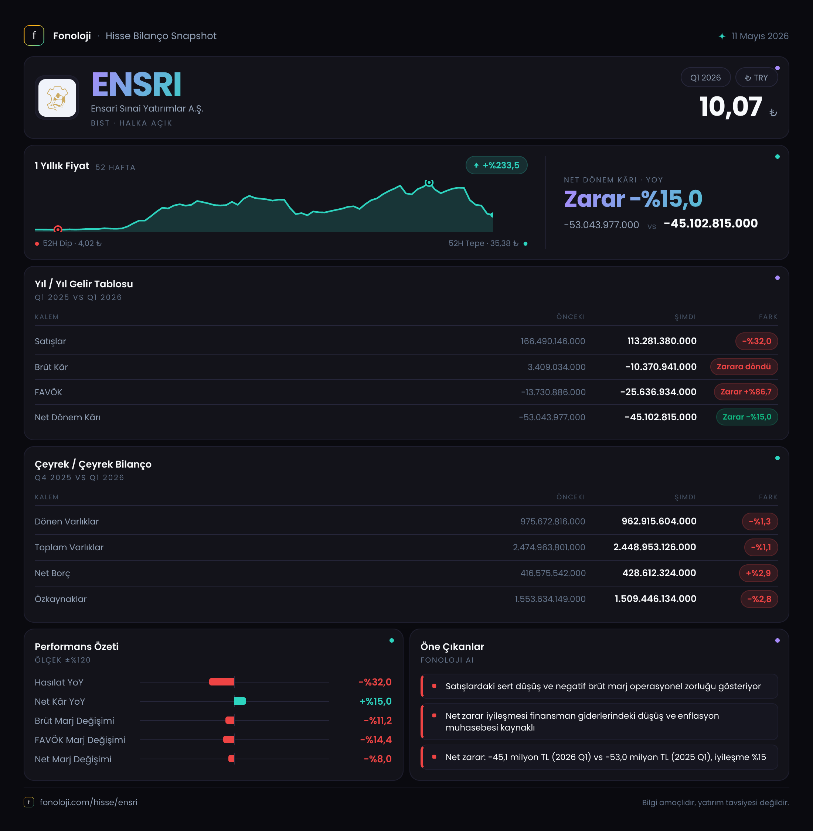Click the Brüt Kâr row label
The image size is (813, 831).
51,367
